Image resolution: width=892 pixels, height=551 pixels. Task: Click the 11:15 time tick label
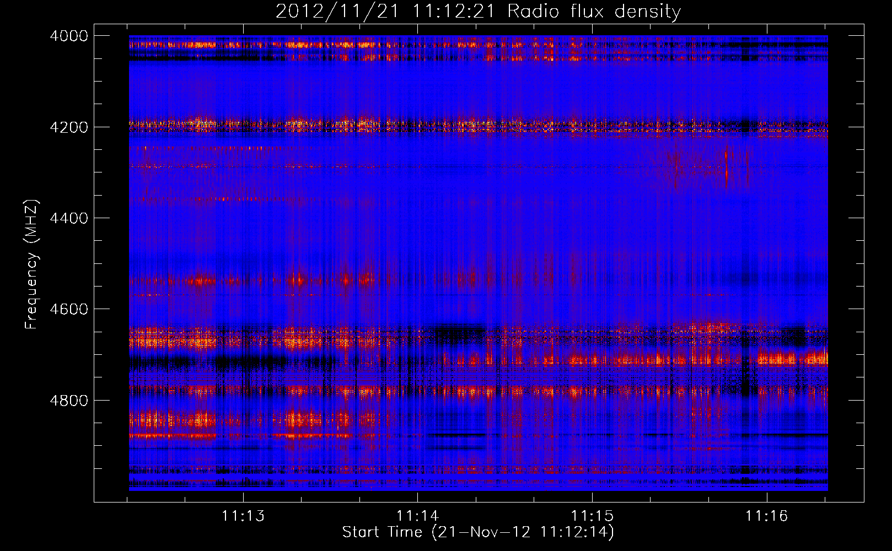(x=592, y=516)
